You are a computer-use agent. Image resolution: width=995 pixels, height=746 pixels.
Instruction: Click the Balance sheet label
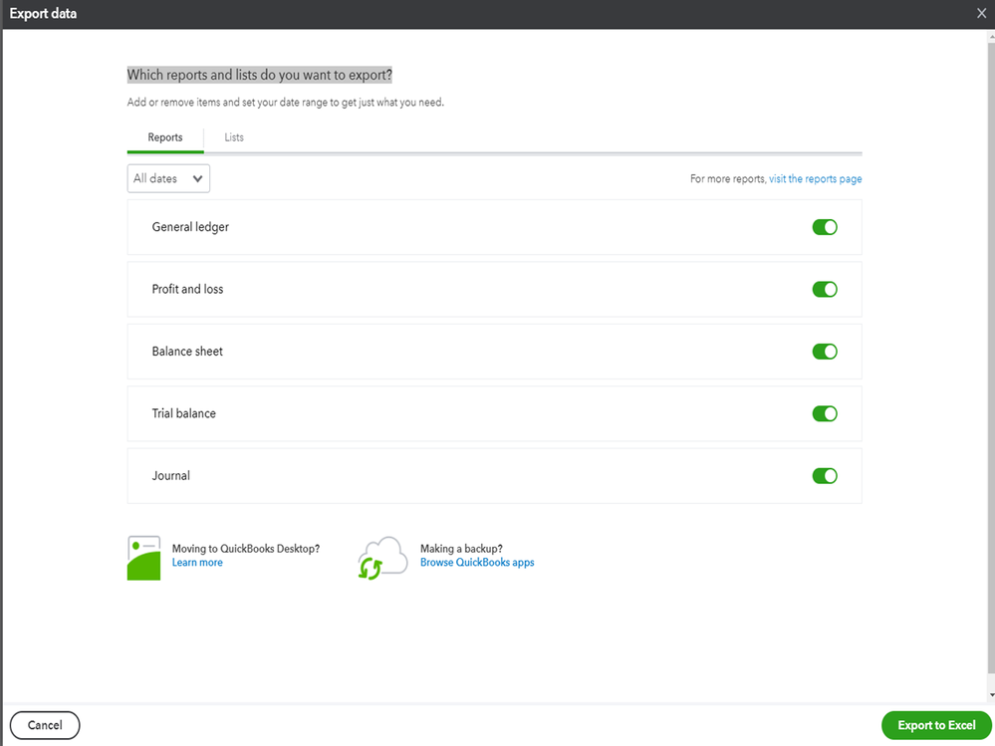tap(187, 352)
